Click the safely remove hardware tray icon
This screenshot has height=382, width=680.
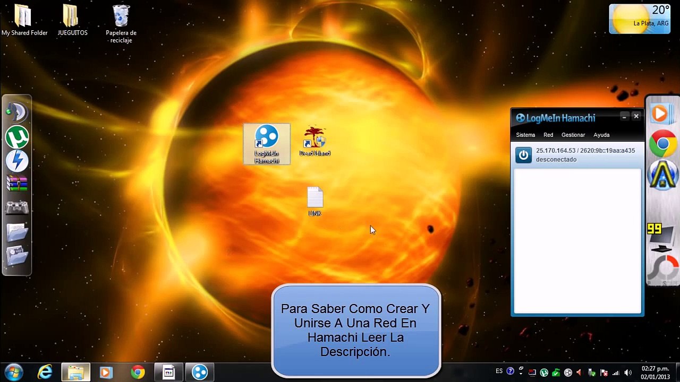[592, 372]
